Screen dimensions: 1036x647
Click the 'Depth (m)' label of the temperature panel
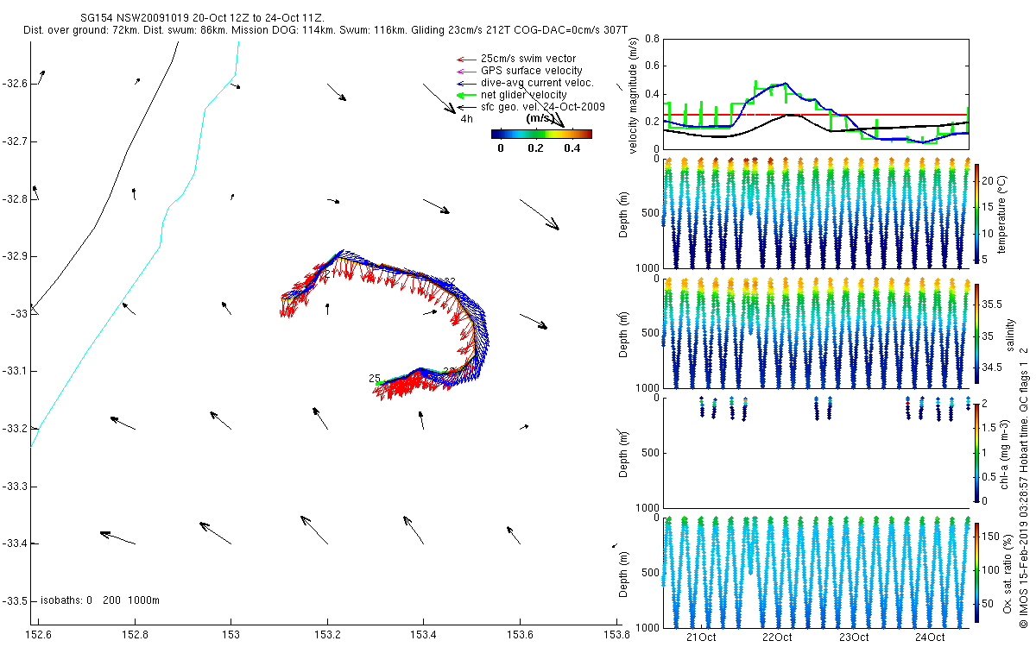624,214
